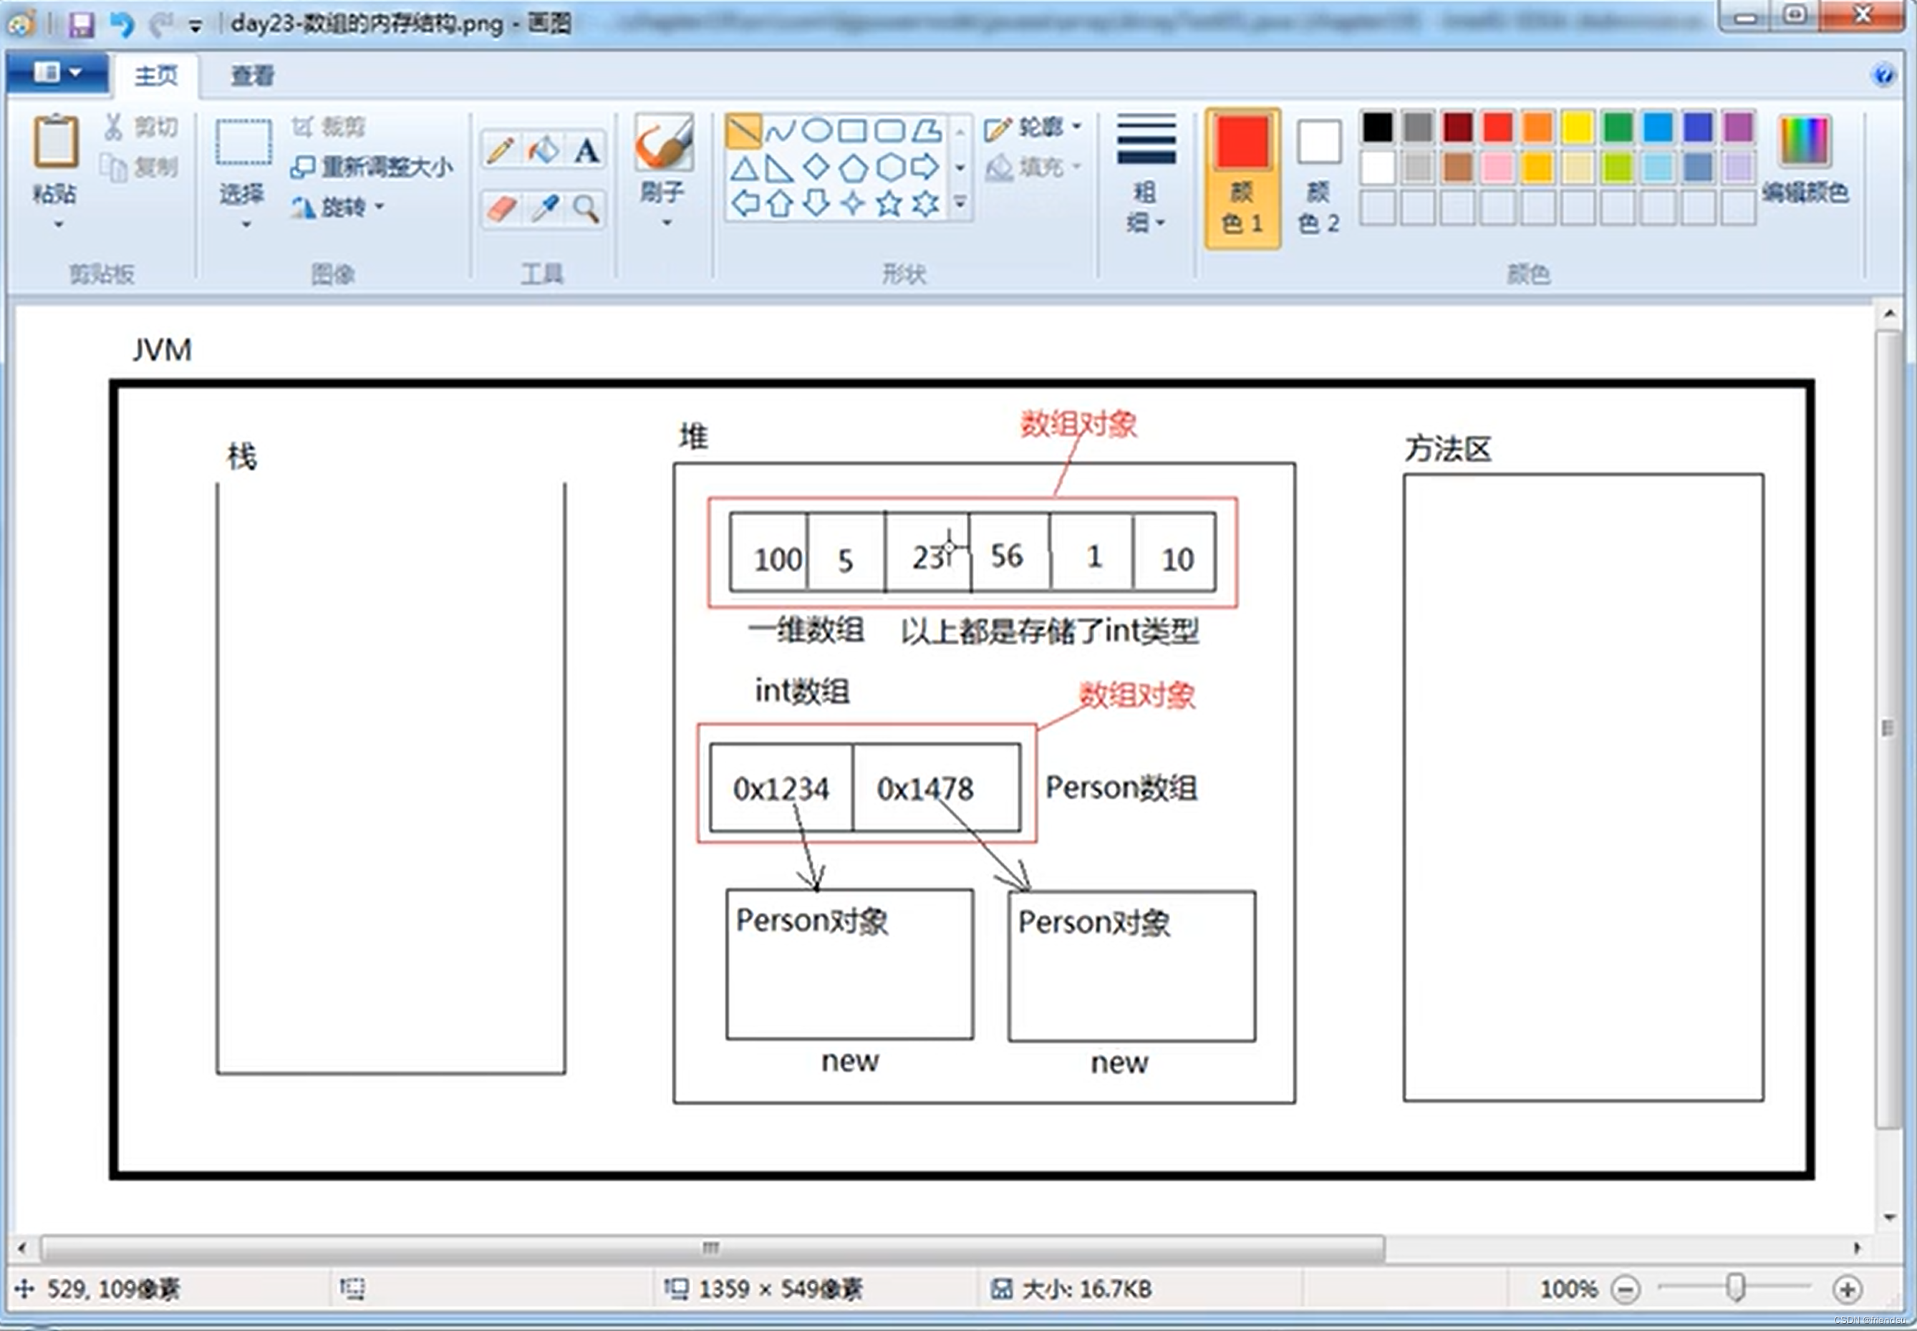Image resolution: width=1917 pixels, height=1331 pixels.
Task: Pick the Right arrow shape
Action: pos(925,168)
